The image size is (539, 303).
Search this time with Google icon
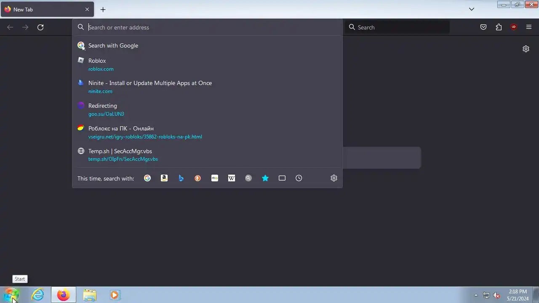tap(147, 178)
